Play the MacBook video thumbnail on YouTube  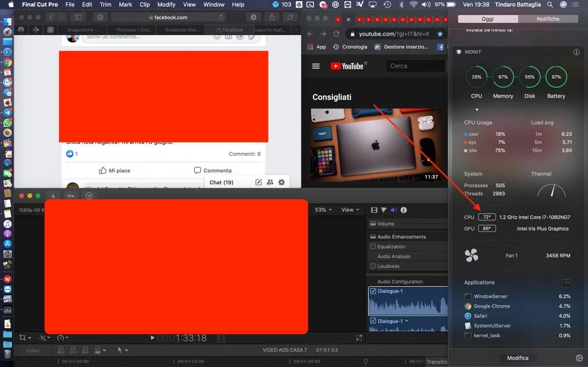pyautogui.click(x=376, y=145)
